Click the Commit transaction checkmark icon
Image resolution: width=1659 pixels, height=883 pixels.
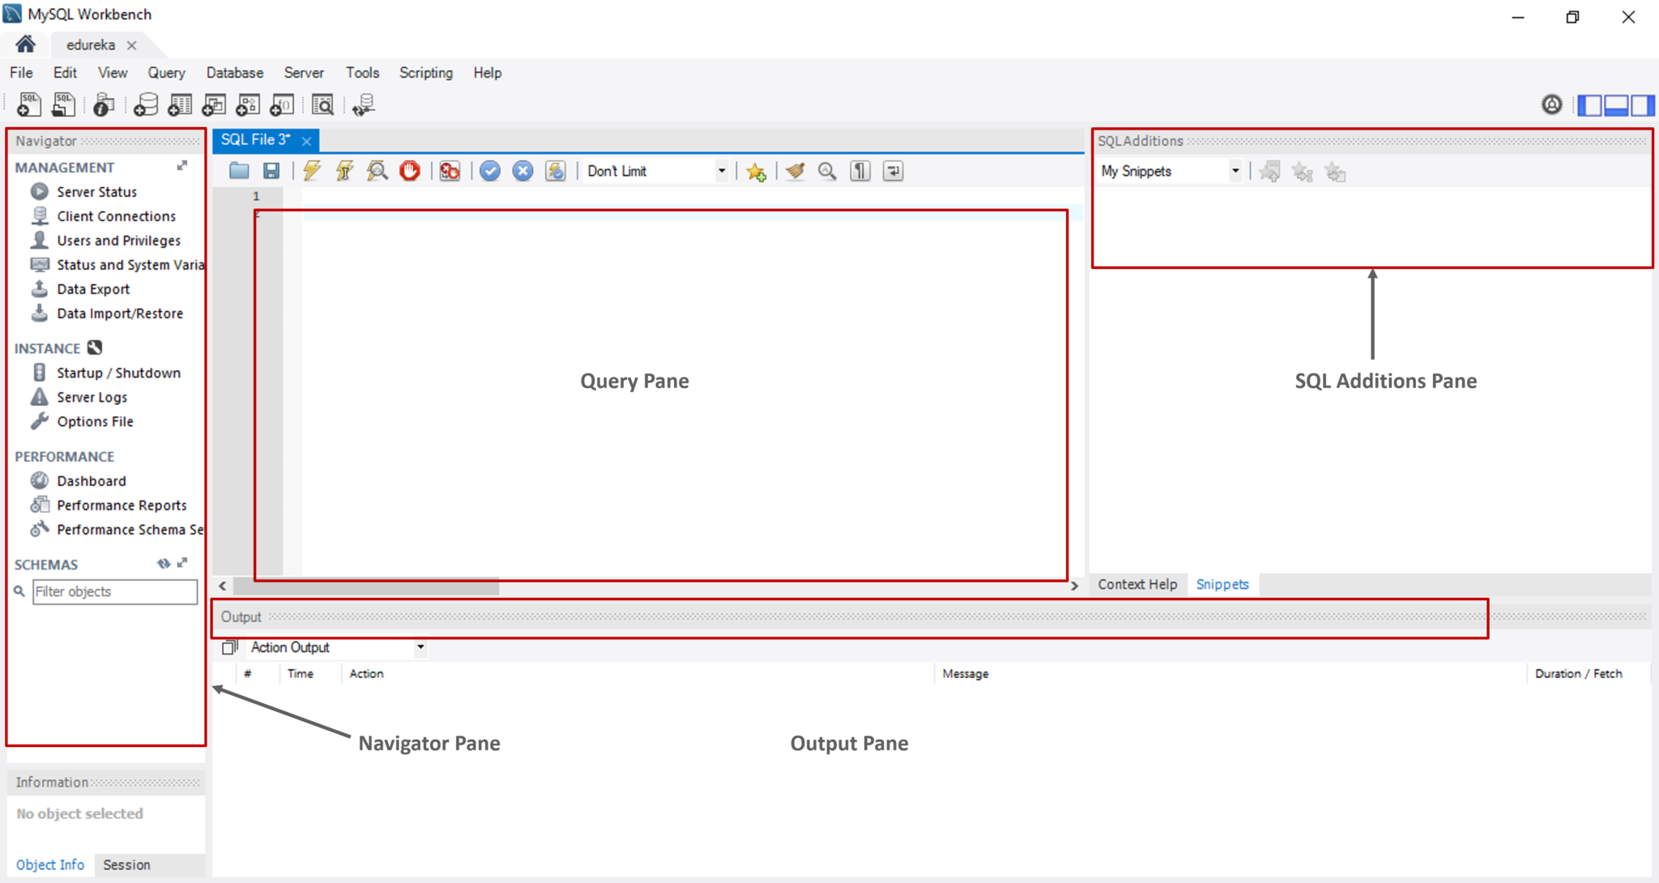[488, 171]
